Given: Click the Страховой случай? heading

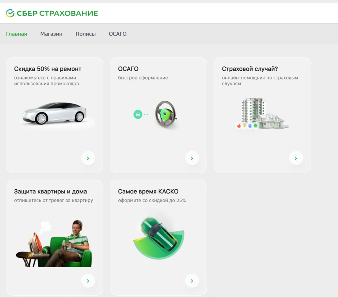Looking at the screenshot, I should (250, 69).
